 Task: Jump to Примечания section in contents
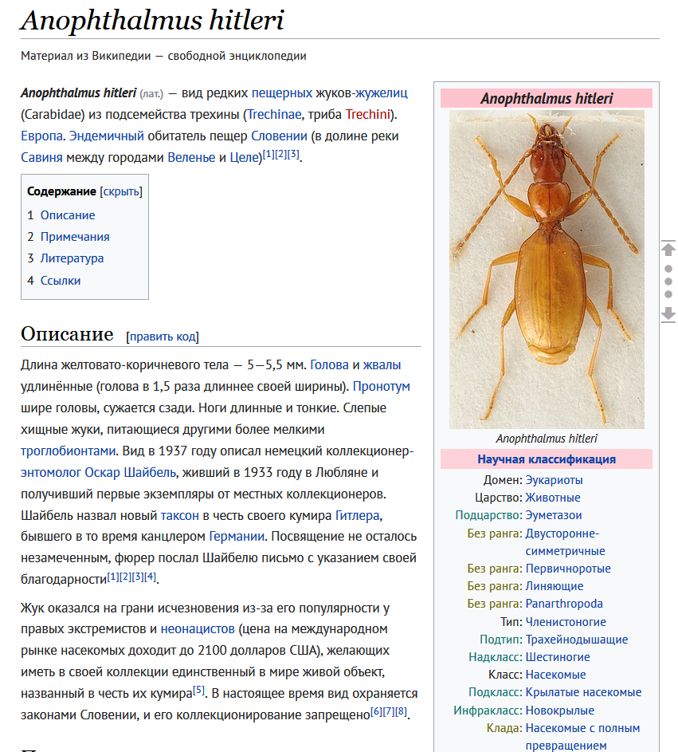tap(75, 236)
